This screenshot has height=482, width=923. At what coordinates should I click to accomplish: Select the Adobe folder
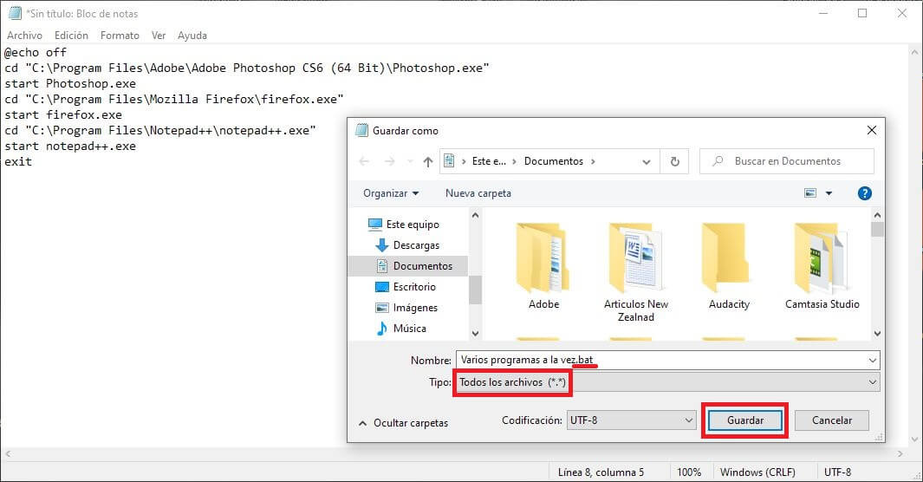(543, 267)
